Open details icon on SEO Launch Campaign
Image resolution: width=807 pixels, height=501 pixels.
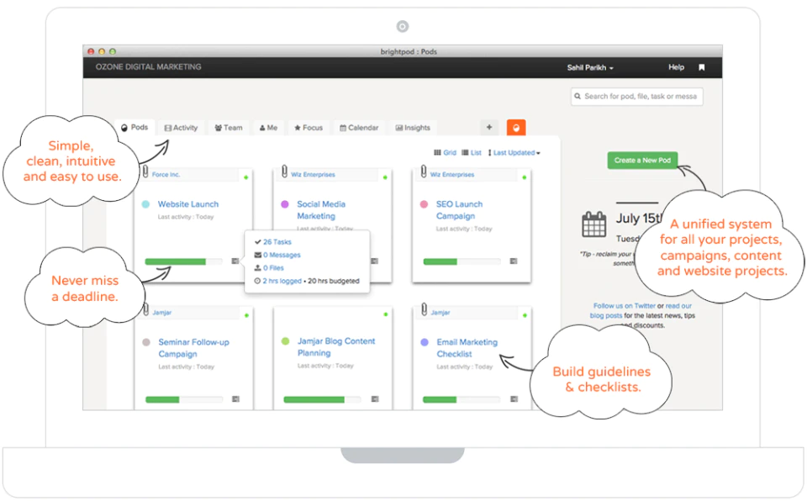(513, 261)
